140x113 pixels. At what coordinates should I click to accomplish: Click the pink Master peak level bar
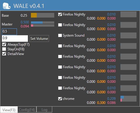click(x=43, y=25)
